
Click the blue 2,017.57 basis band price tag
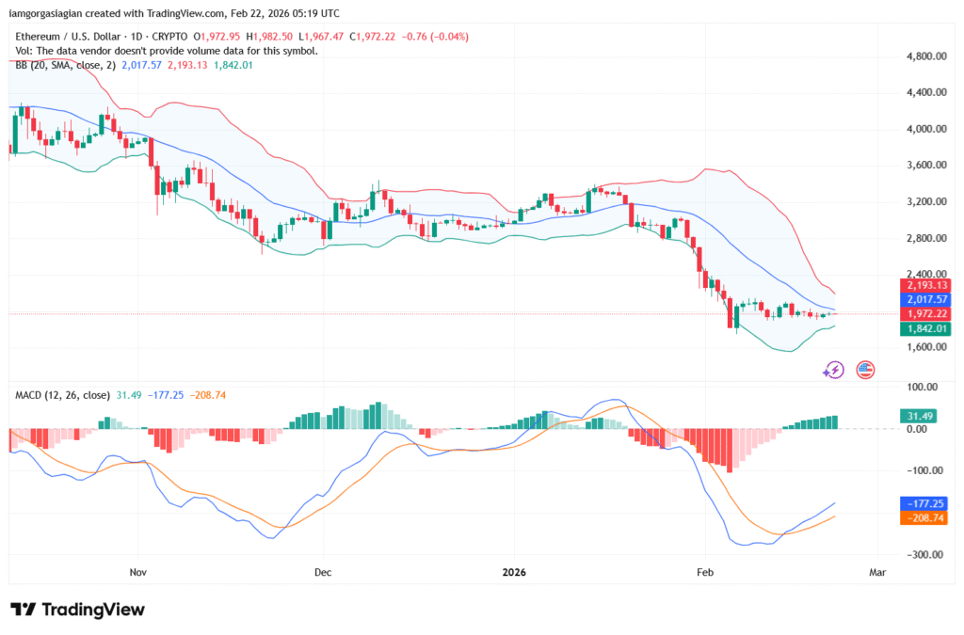(x=924, y=299)
